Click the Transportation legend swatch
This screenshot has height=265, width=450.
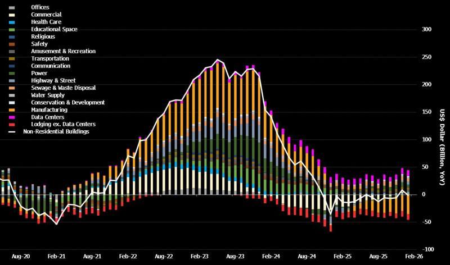(x=12, y=59)
